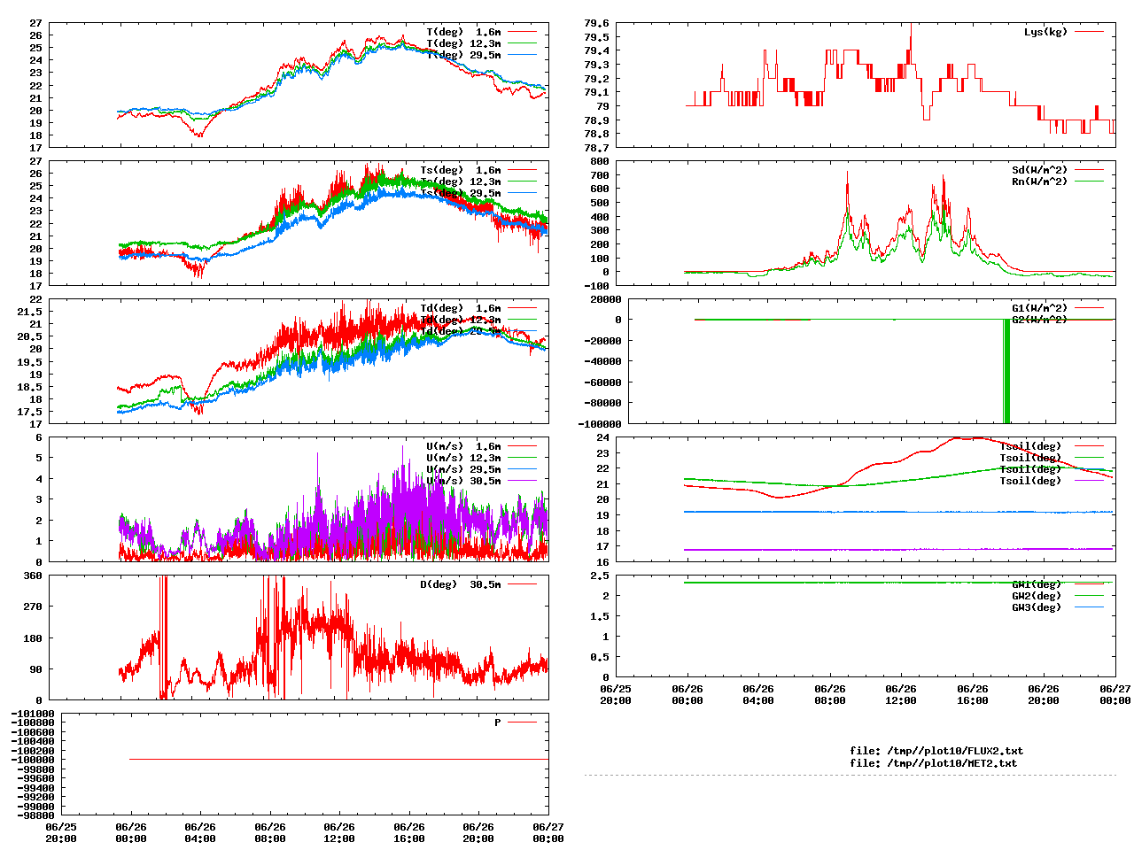Screen dimensions: 1134x850
Task: Click the U(m/s) 30.5m legend entry
Action: click(x=463, y=481)
